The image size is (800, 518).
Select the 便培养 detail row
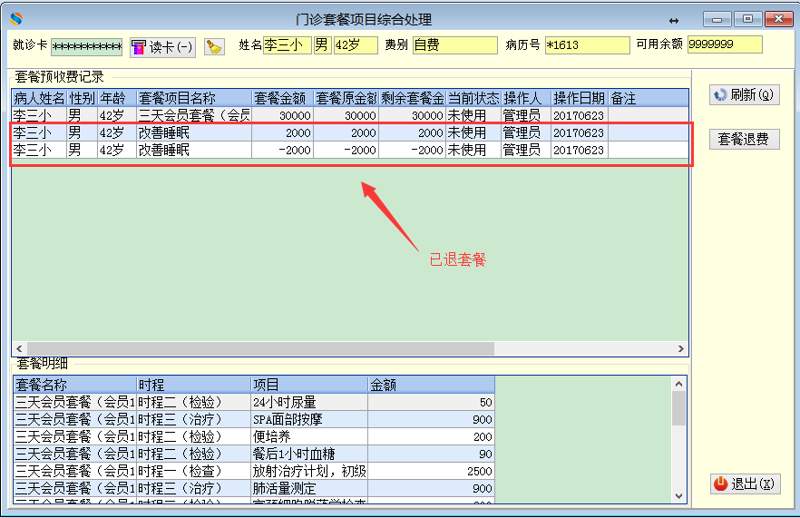[x=254, y=437]
